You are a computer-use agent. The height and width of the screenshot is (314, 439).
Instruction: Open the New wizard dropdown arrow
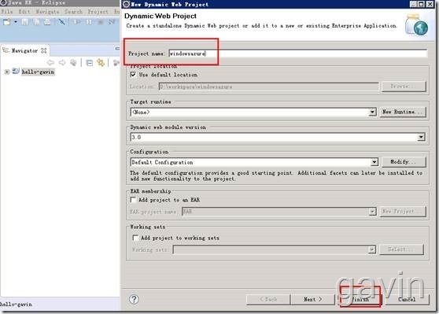[16, 22]
